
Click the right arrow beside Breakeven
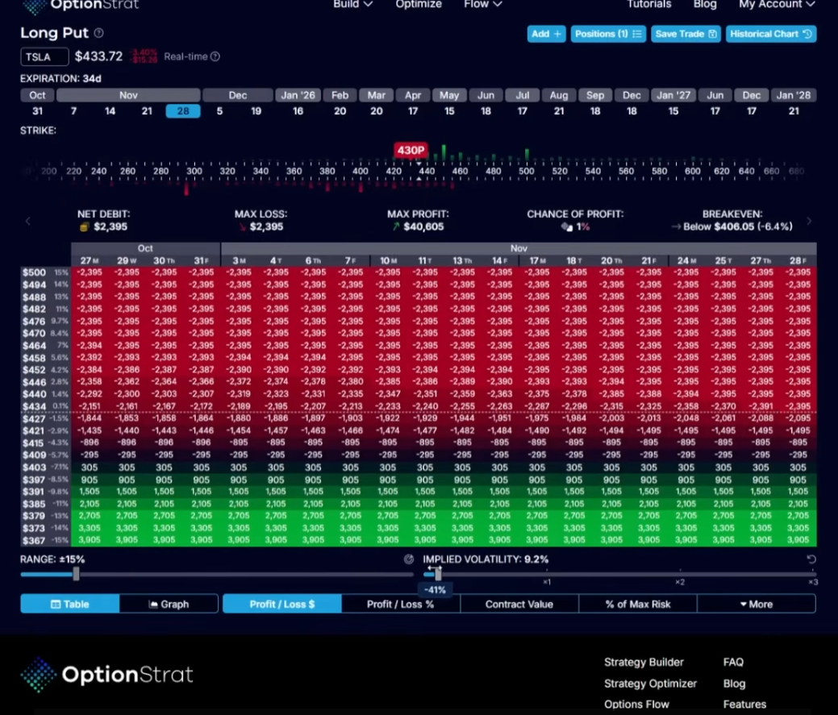(809, 221)
